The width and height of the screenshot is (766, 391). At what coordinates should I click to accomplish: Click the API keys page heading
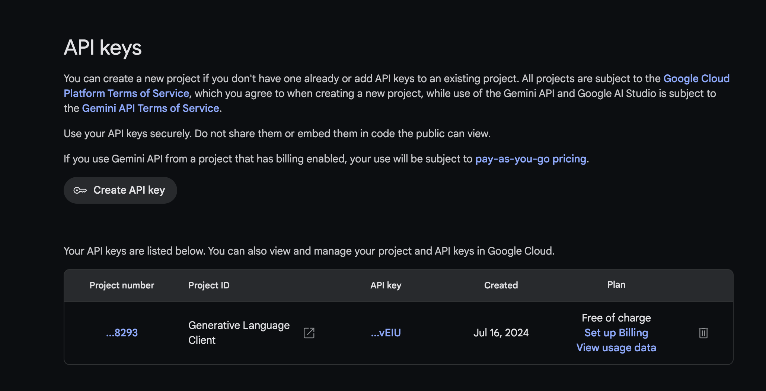(x=103, y=48)
